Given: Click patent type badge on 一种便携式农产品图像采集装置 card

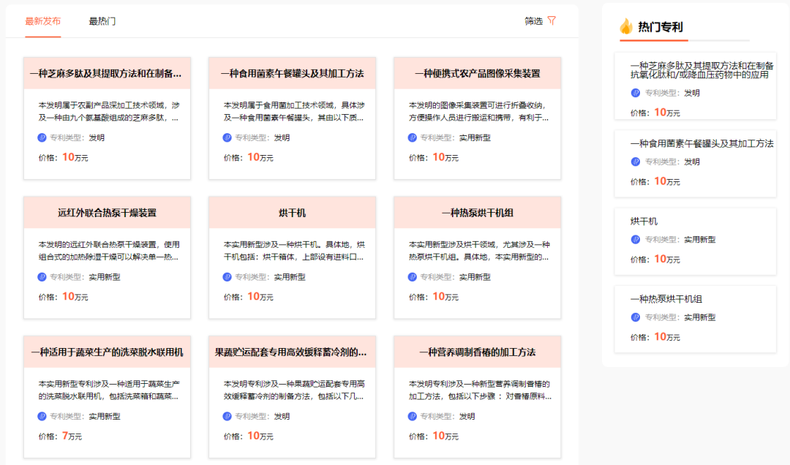Looking at the screenshot, I should (410, 136).
